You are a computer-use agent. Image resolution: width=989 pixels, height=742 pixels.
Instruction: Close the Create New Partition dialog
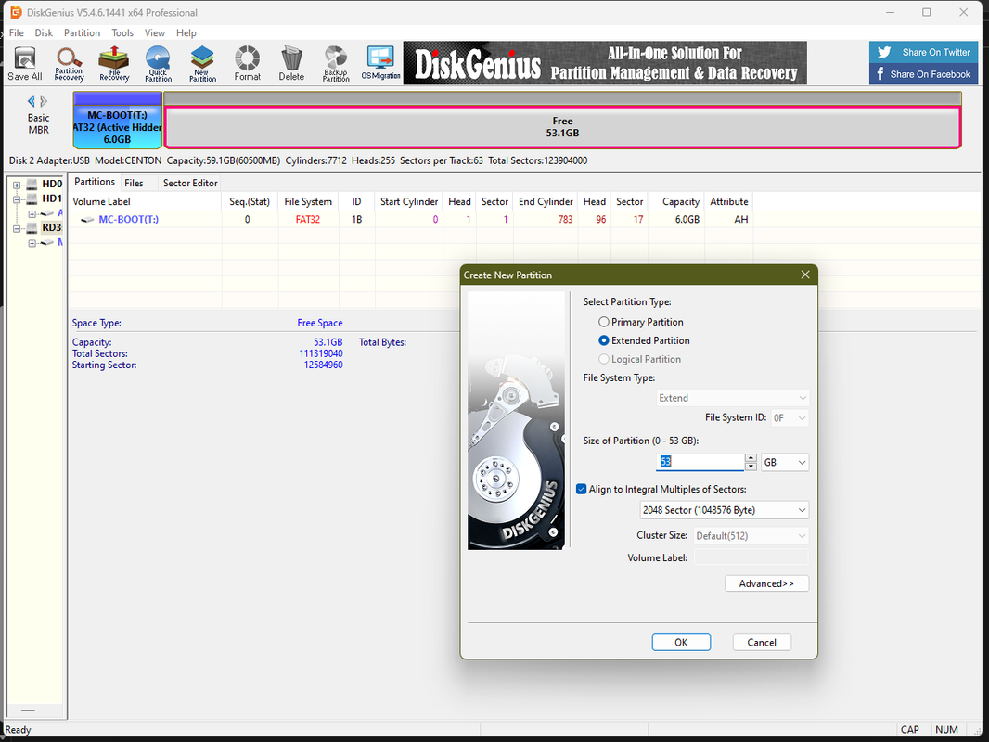tap(804, 275)
